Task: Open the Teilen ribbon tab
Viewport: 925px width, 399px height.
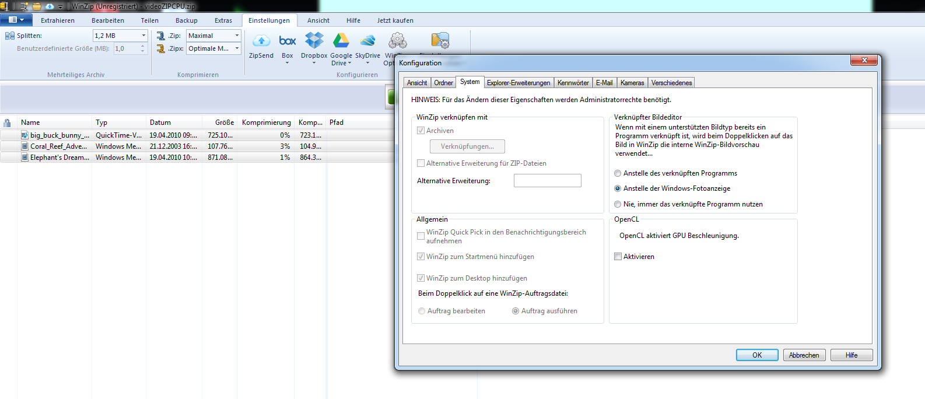Action: click(x=150, y=20)
